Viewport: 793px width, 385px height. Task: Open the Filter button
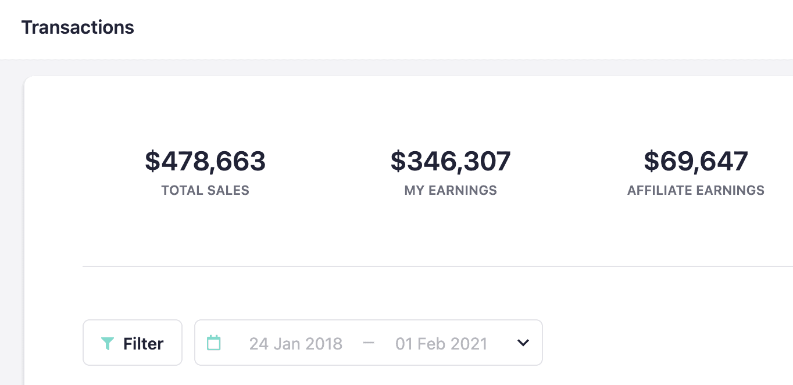[x=133, y=343]
